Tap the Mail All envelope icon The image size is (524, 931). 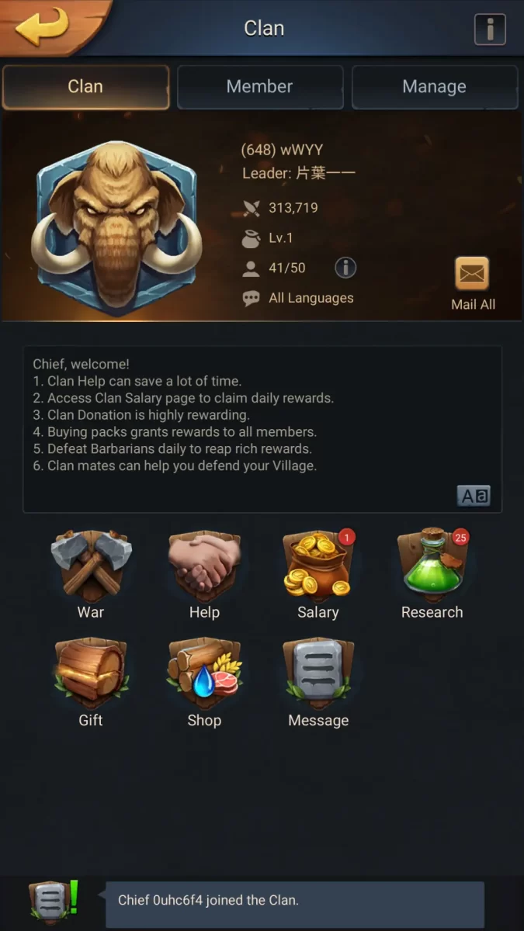[472, 274]
